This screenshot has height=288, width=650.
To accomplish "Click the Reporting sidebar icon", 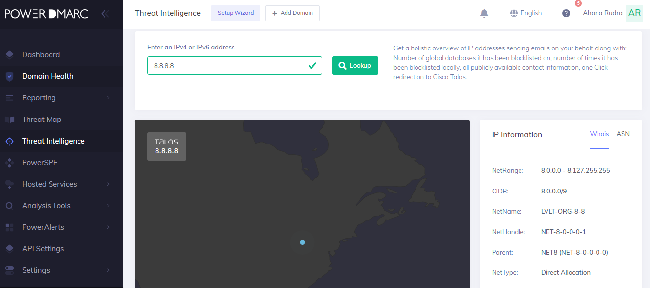I will click(x=9, y=98).
